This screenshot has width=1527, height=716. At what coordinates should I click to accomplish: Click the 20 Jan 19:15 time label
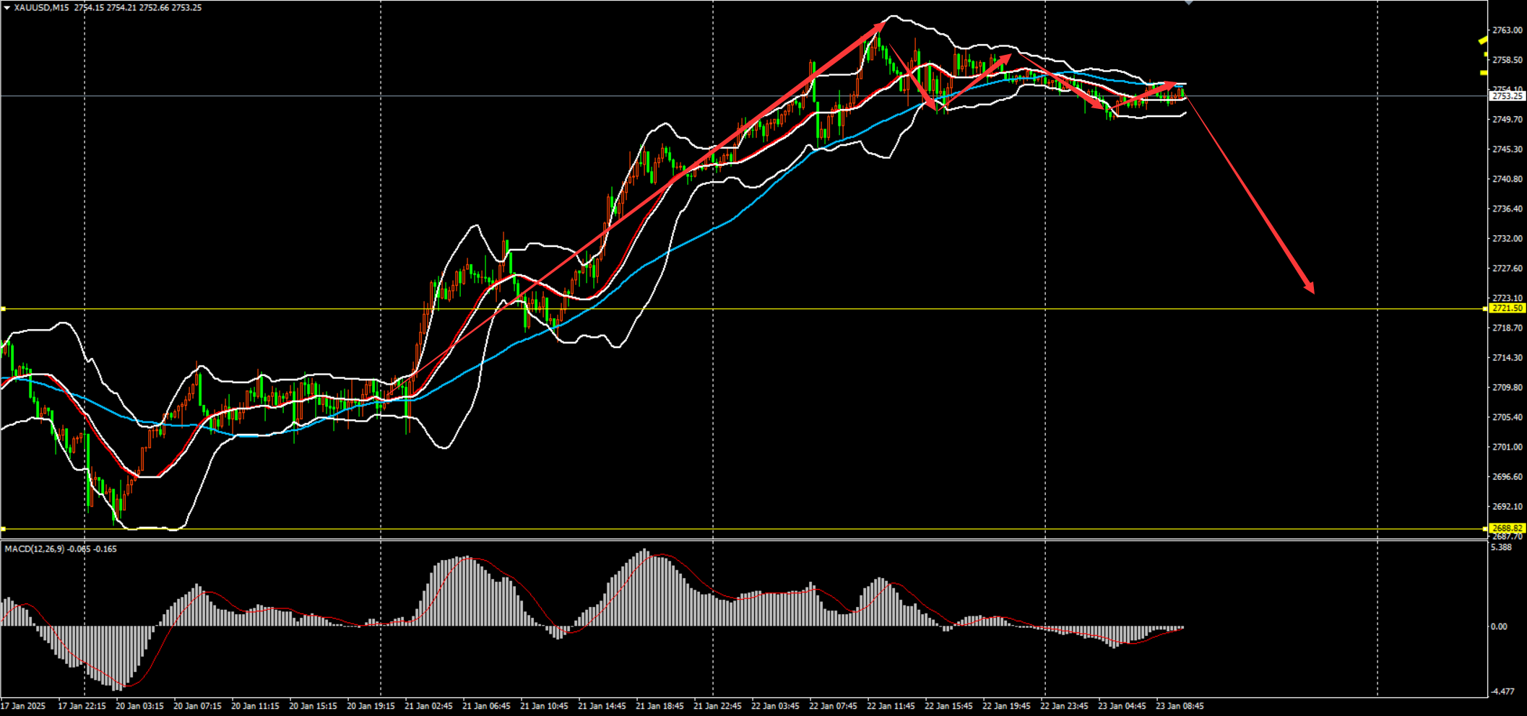click(x=371, y=706)
